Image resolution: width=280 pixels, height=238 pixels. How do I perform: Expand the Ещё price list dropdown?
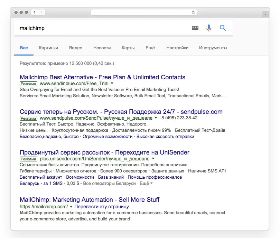(146, 183)
